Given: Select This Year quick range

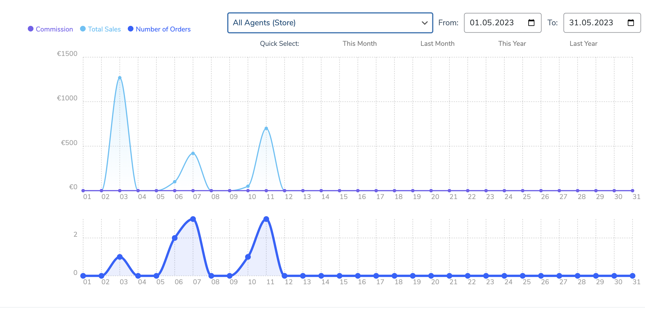Looking at the screenshot, I should coord(512,44).
